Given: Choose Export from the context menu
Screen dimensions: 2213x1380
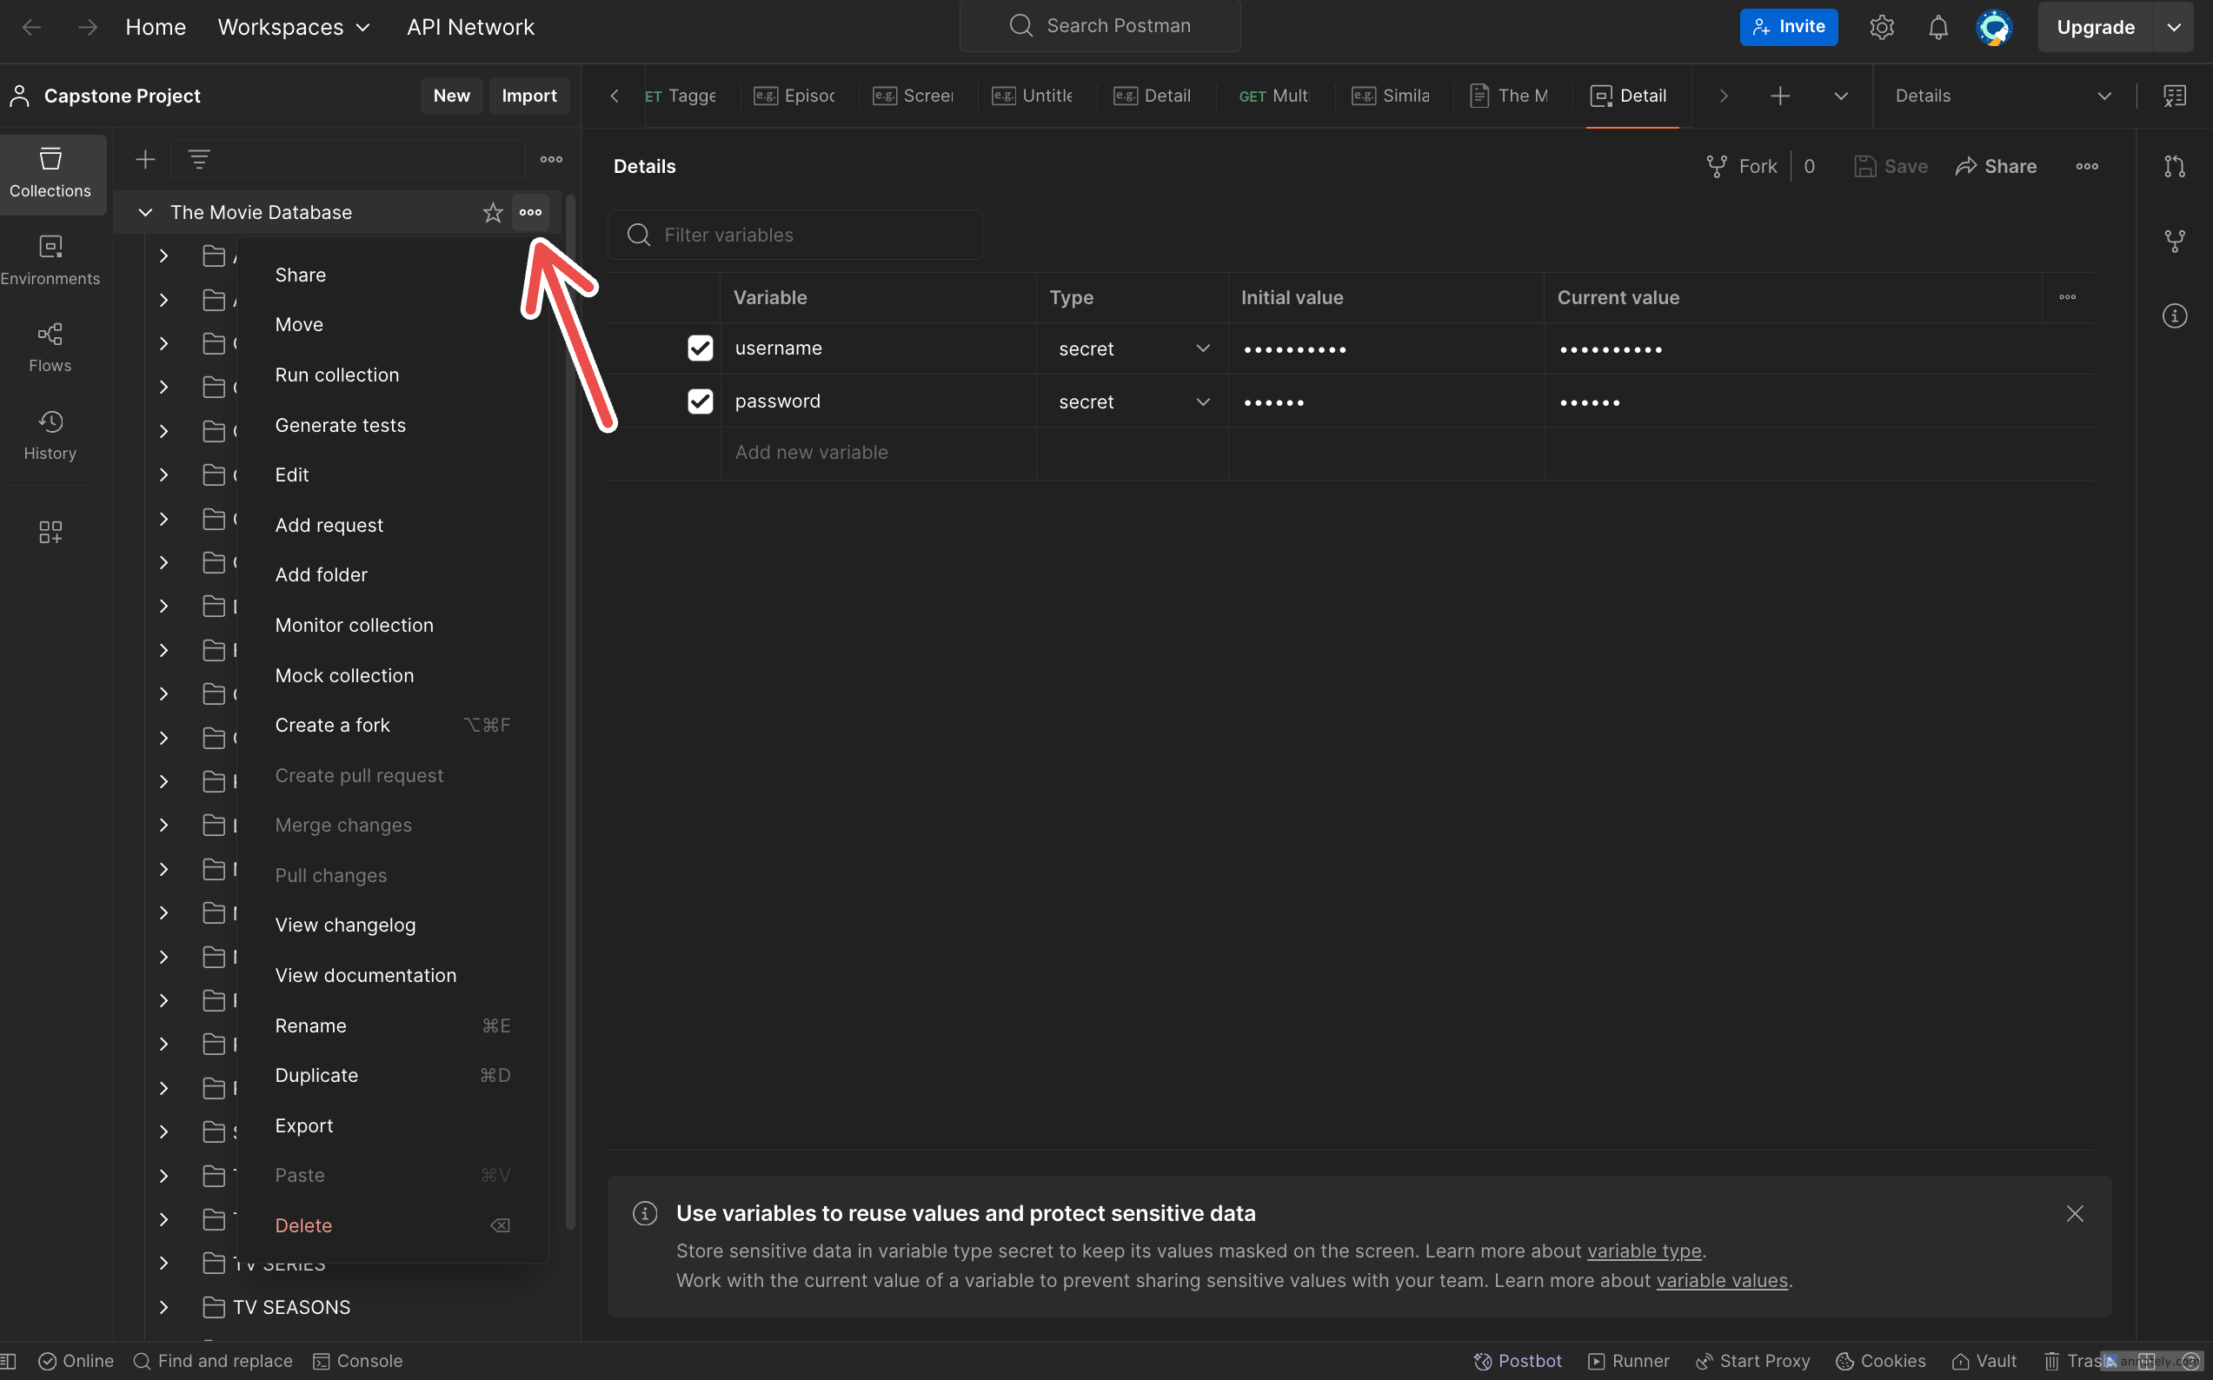Looking at the screenshot, I should (393, 1125).
